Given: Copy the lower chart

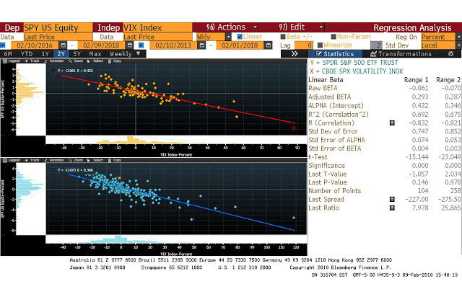Looking at the screenshot, I should (115, 160).
